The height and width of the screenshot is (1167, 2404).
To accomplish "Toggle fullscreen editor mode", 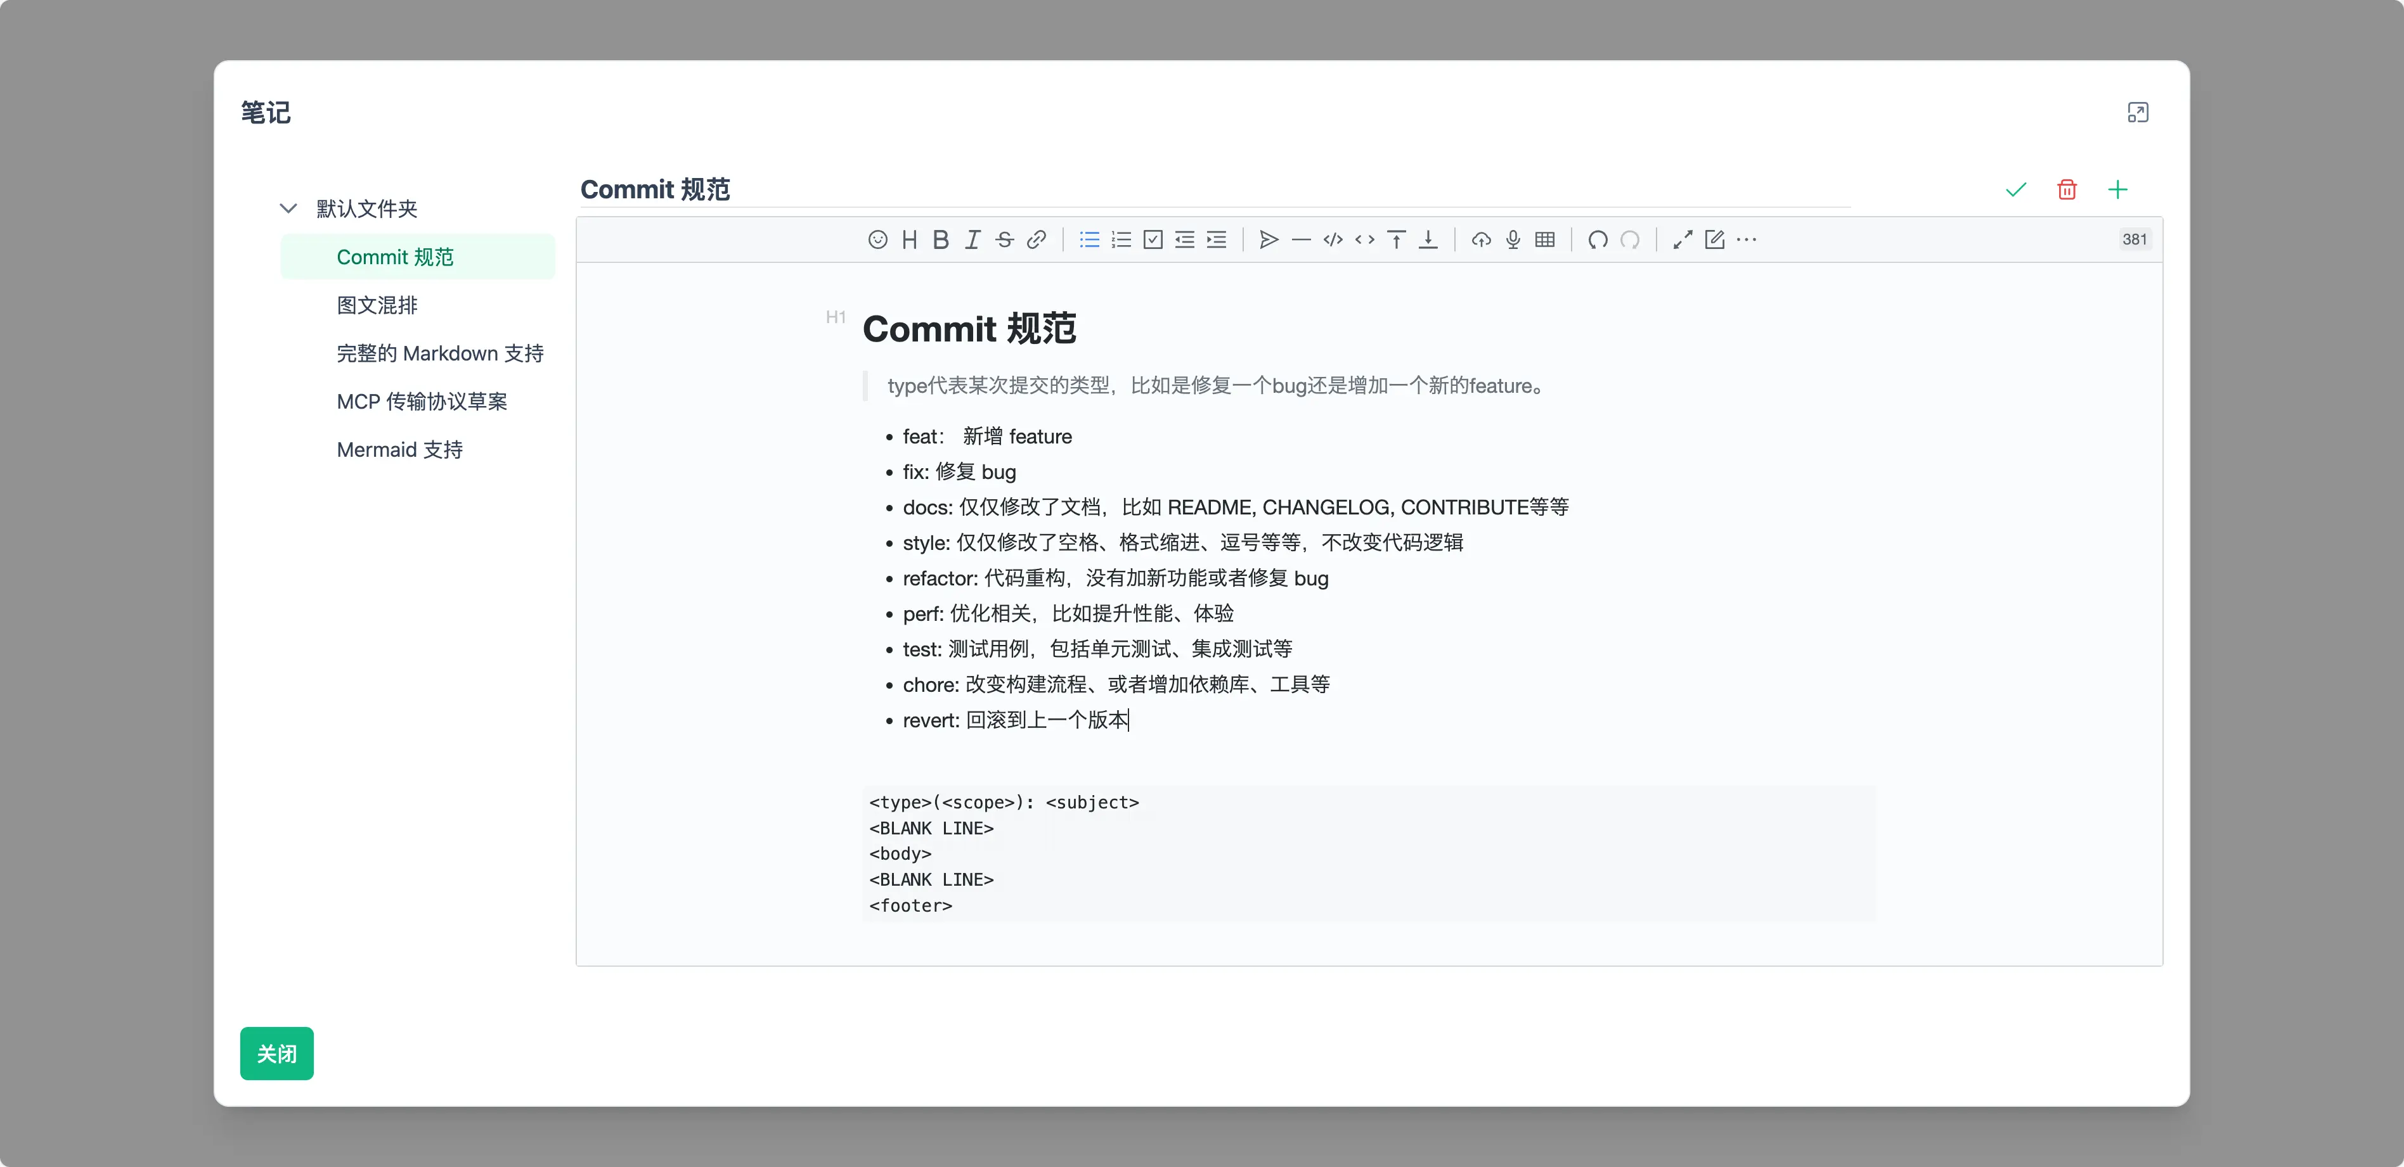I will click(x=1683, y=239).
